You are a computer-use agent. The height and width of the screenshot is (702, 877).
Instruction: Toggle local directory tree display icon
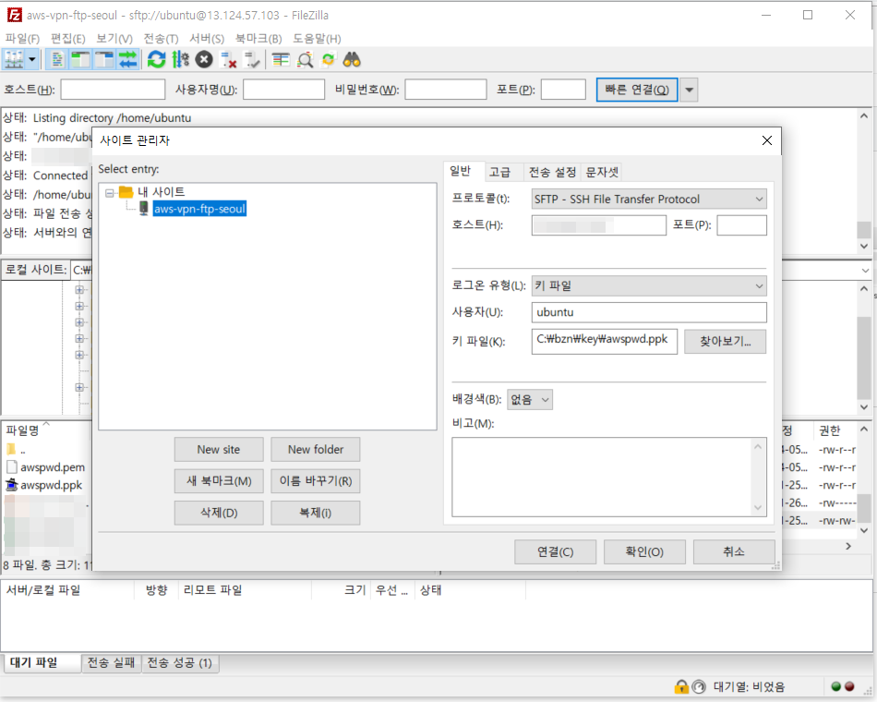coord(80,59)
